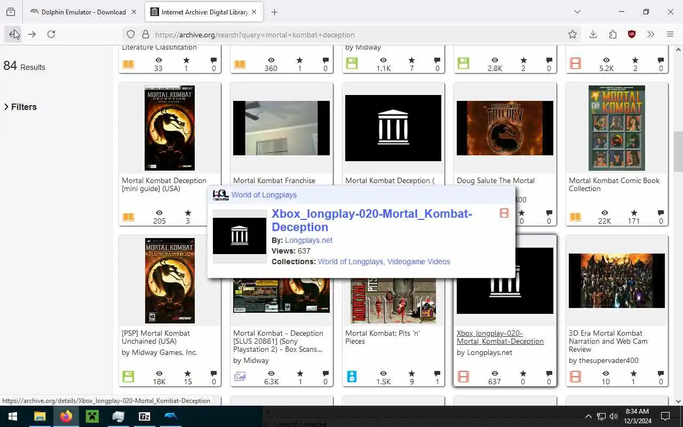Open the Firefox application menu
The image size is (683, 427).
[x=670, y=34]
